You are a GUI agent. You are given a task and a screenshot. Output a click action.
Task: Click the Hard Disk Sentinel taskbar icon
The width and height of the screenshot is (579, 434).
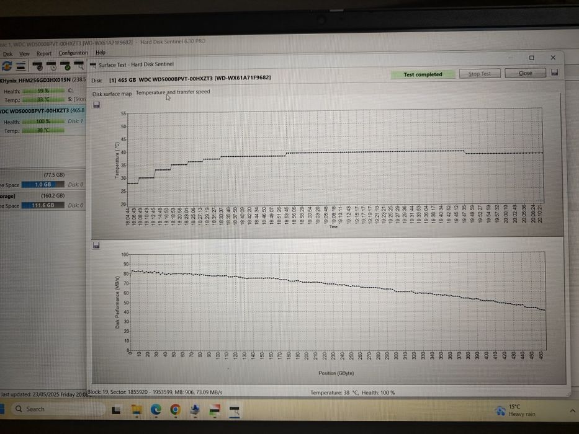point(234,410)
